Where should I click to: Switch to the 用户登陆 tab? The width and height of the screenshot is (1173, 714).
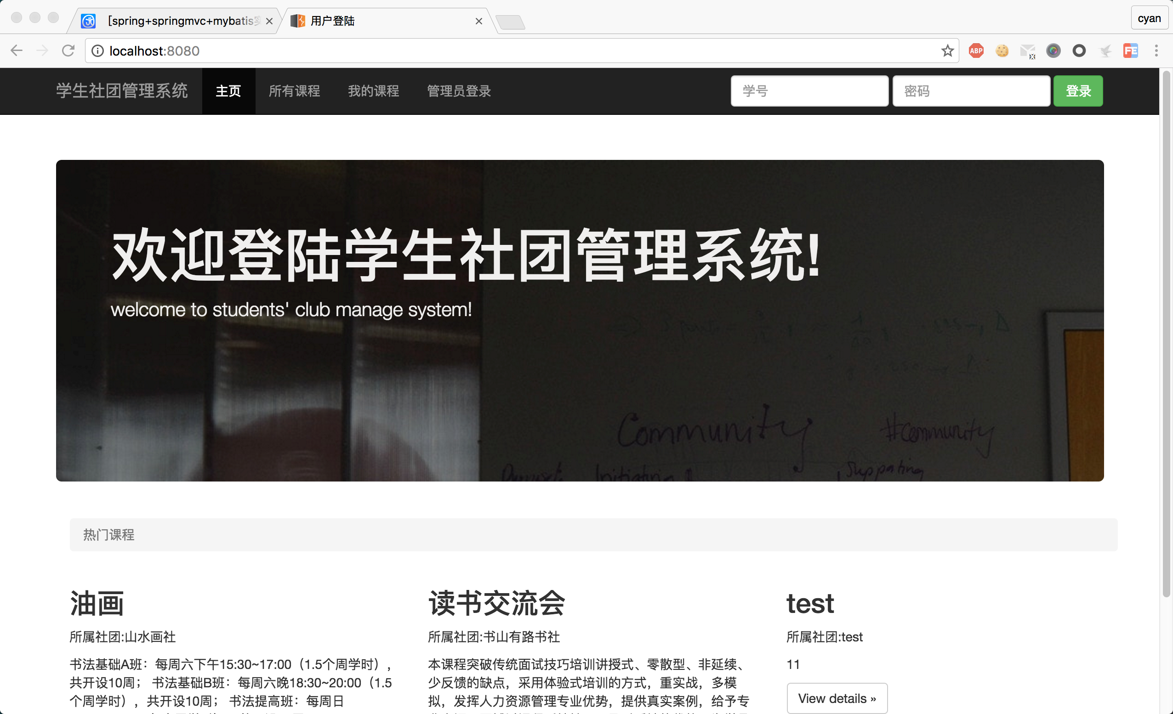click(x=333, y=21)
